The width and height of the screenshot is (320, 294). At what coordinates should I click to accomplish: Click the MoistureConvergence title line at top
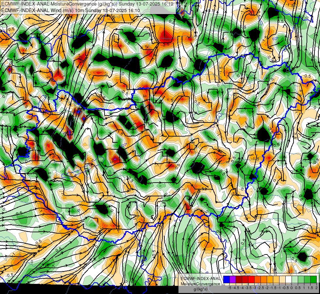(x=87, y=4)
